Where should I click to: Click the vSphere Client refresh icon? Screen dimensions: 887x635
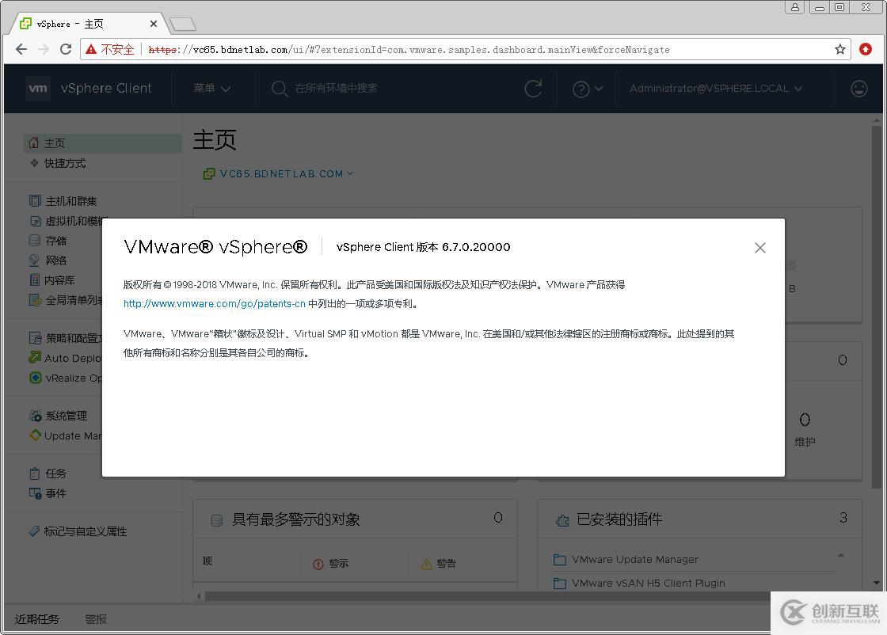(533, 88)
